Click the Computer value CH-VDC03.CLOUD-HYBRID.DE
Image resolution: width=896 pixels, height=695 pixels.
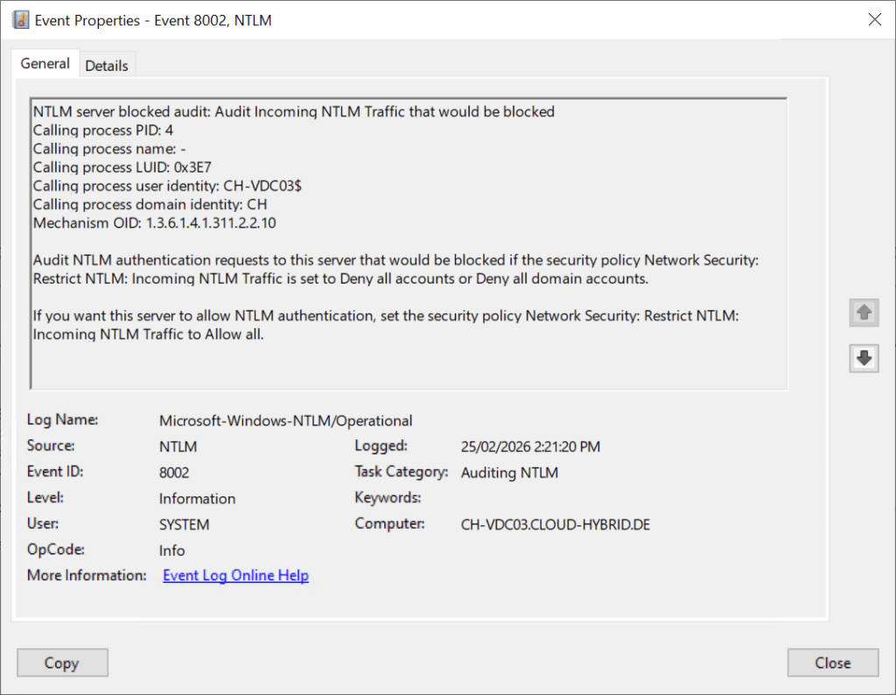[x=555, y=524]
